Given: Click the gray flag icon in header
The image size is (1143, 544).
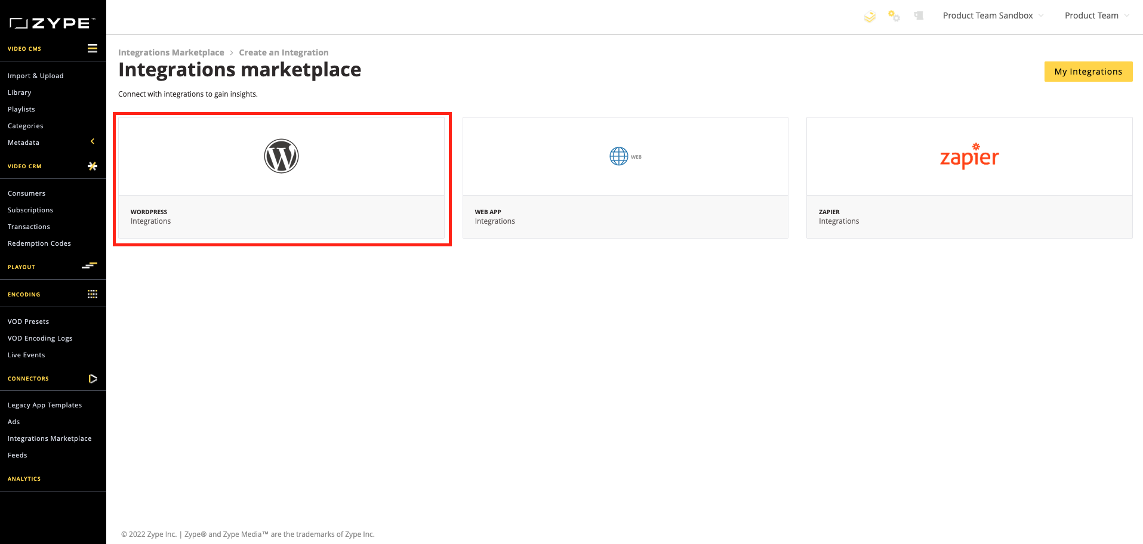Looking at the screenshot, I should point(919,16).
